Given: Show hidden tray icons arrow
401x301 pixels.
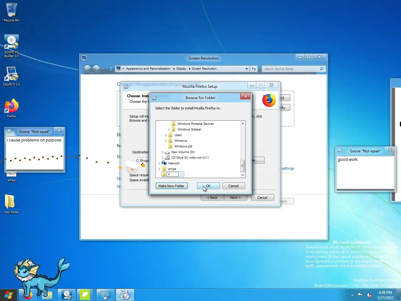Looking at the screenshot, I should click(x=352, y=295).
